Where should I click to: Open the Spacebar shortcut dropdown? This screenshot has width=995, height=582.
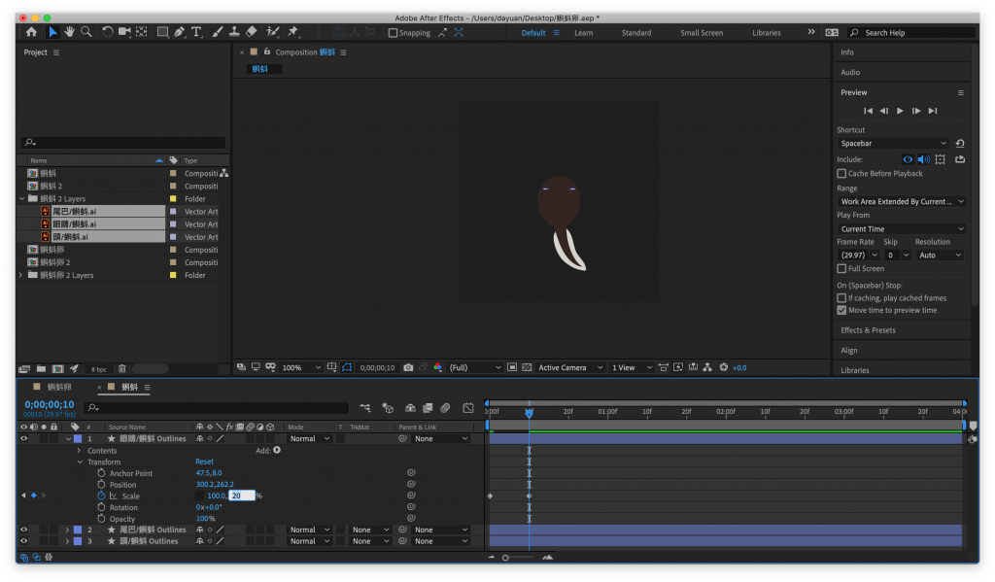[893, 144]
